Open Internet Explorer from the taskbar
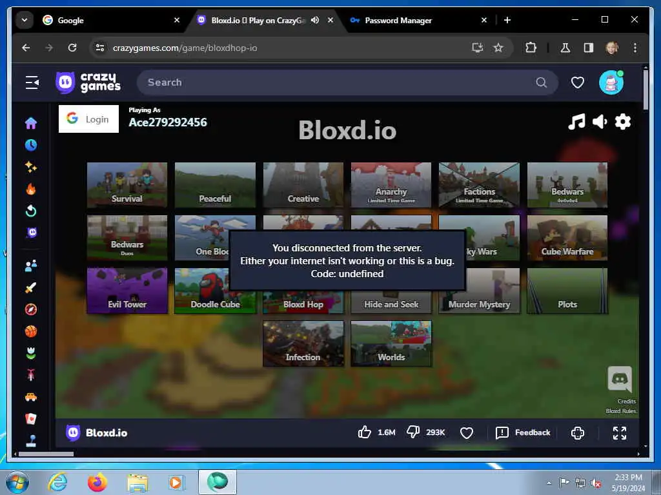Viewport: 661px width, 495px height. pos(57,482)
